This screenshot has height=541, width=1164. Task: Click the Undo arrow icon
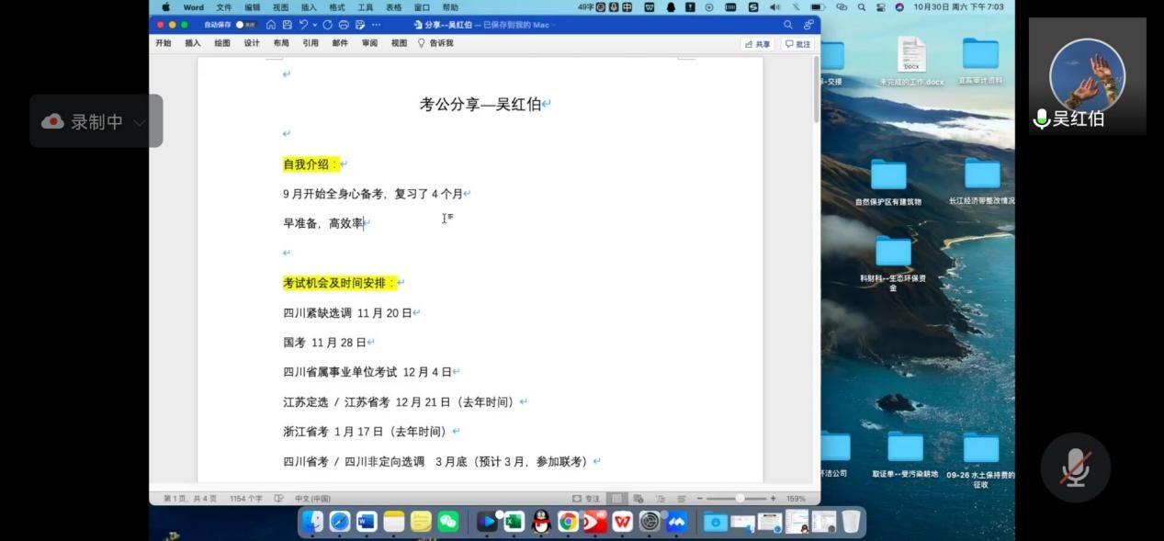[x=302, y=25]
